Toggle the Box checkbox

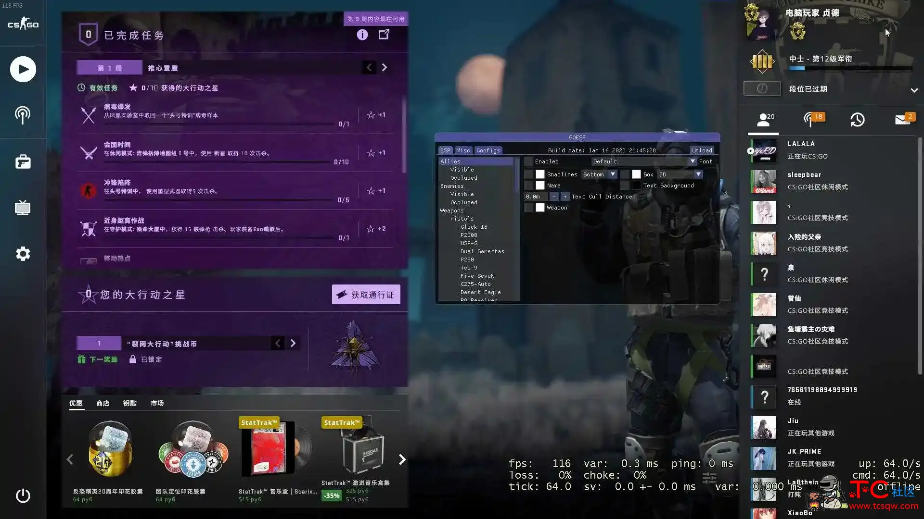tap(625, 174)
